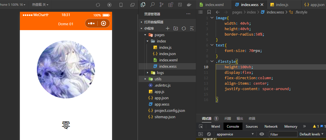This screenshot has height=140, width=326.
Task: Click the capsule close circle button
Action: 104,24
